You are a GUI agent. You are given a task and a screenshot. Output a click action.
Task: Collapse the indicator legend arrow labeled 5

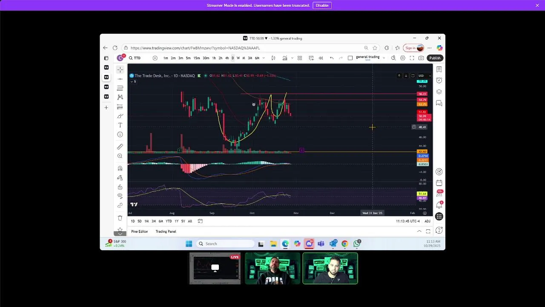click(x=133, y=81)
